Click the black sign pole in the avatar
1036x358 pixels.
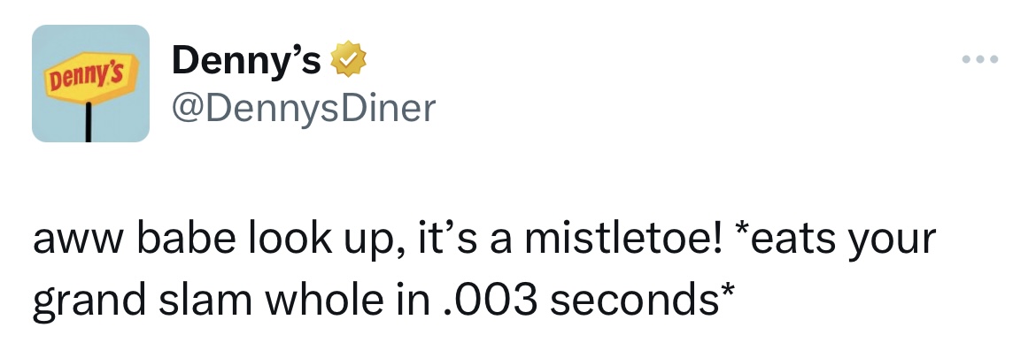click(x=89, y=124)
